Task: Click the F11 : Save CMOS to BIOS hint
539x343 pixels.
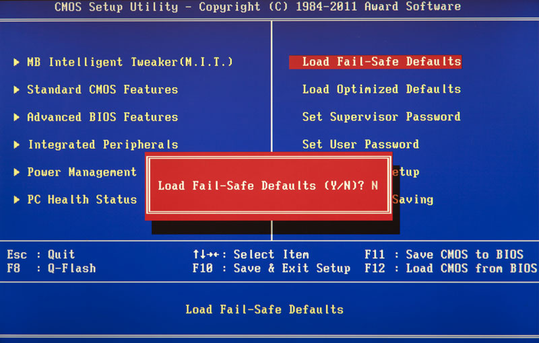Action: pyautogui.click(x=444, y=254)
